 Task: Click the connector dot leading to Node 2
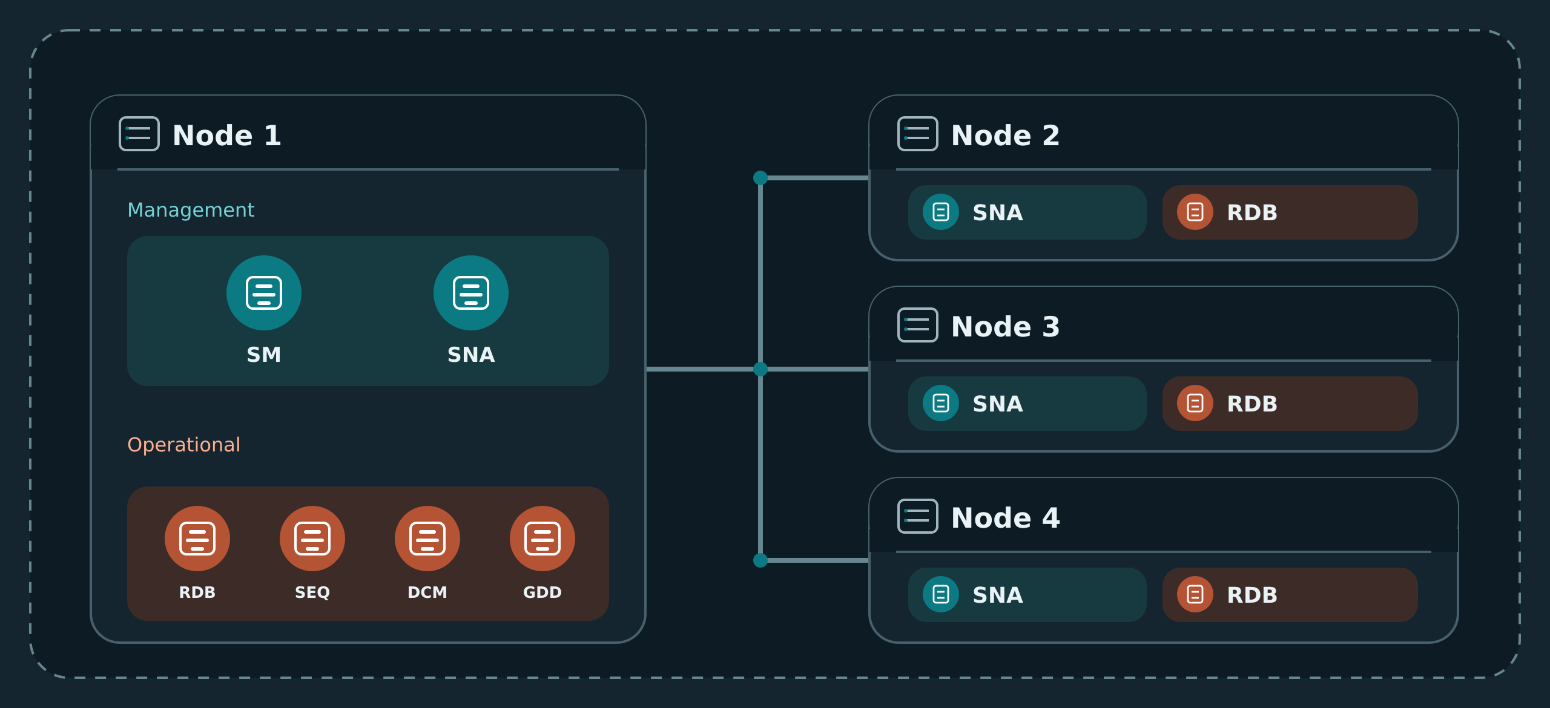760,178
